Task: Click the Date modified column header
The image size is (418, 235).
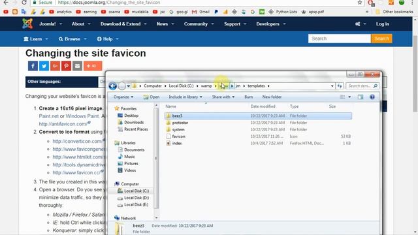Action: click(x=263, y=106)
